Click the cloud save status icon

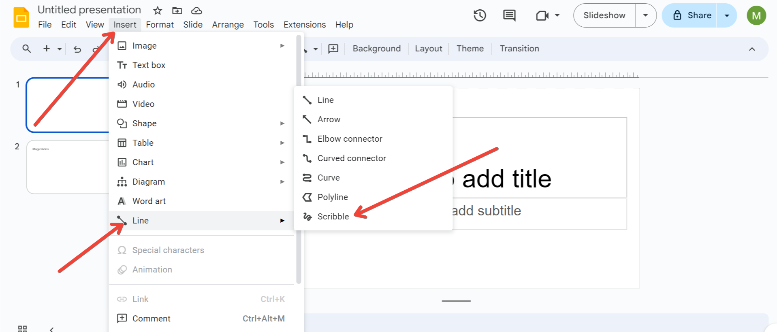point(196,11)
